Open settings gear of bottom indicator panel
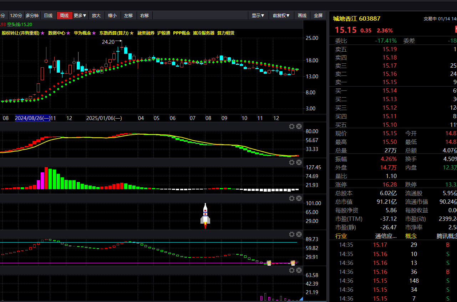Viewport: 457px width, 302px height. tap(291, 270)
